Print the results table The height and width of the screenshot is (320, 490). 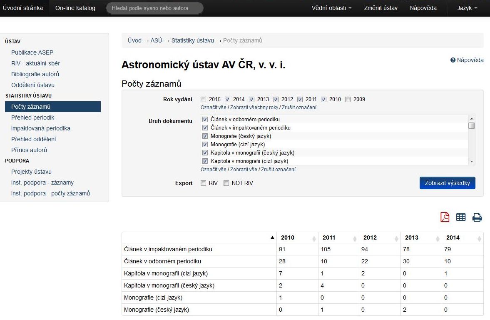477,217
